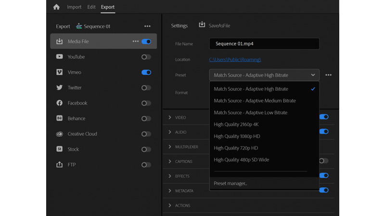Switch to the Import tab
This screenshot has width=385, height=216.
coord(74,7)
